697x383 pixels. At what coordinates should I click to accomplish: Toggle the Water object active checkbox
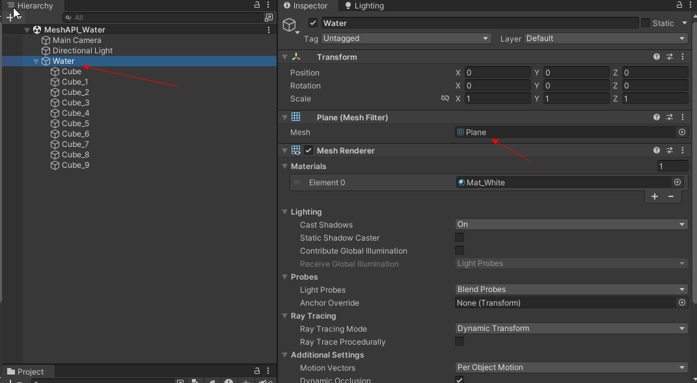tap(313, 23)
